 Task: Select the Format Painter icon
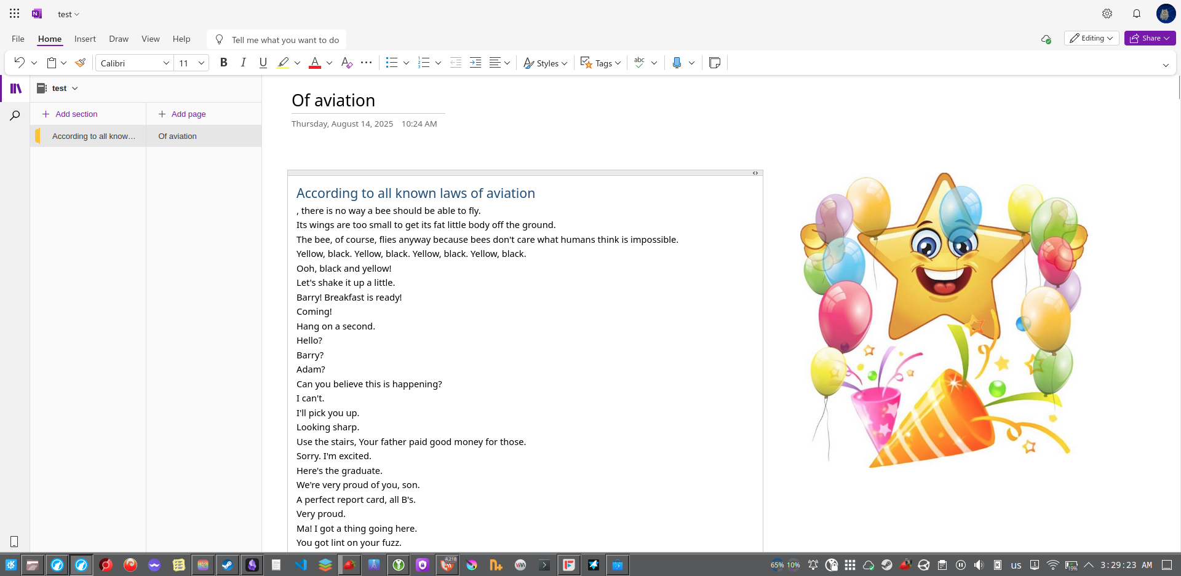point(80,63)
